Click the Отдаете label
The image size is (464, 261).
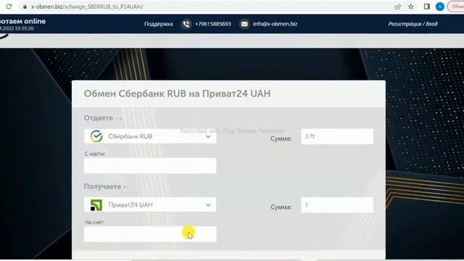[x=99, y=117]
